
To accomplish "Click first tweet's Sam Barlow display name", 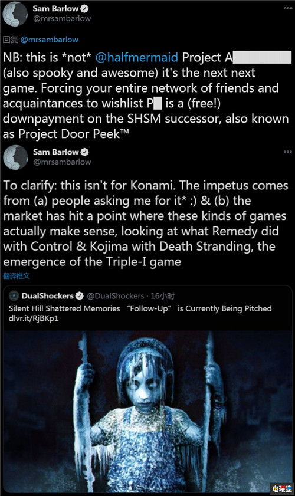I will click(x=55, y=8).
